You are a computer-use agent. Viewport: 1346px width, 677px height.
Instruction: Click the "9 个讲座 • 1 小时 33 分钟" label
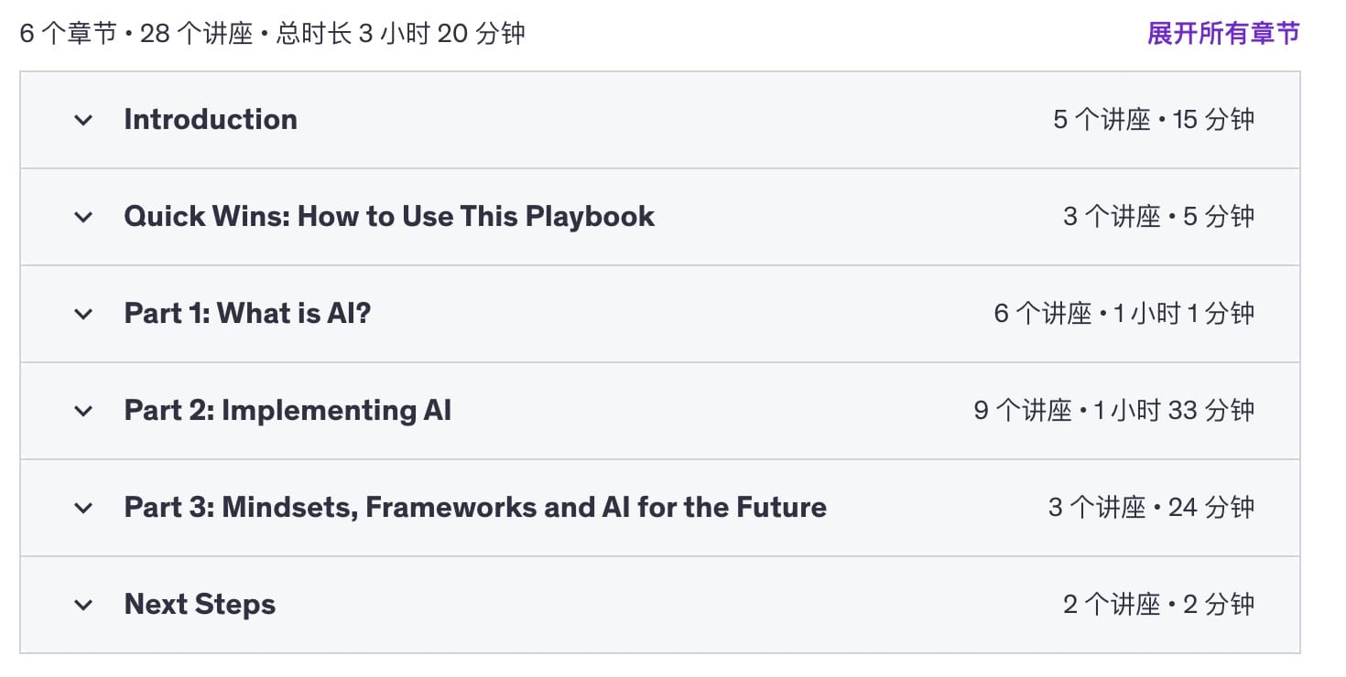[1113, 411]
